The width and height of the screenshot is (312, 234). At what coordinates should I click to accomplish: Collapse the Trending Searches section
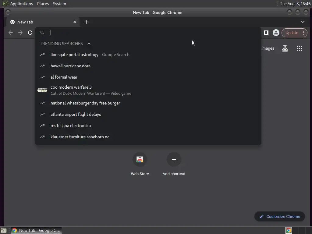(89, 44)
